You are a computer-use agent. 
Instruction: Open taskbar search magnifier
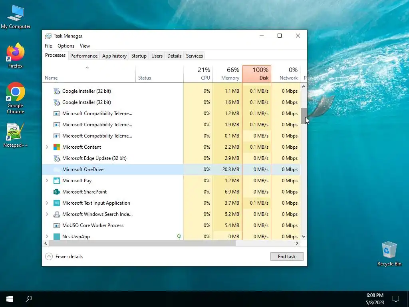pos(29,299)
